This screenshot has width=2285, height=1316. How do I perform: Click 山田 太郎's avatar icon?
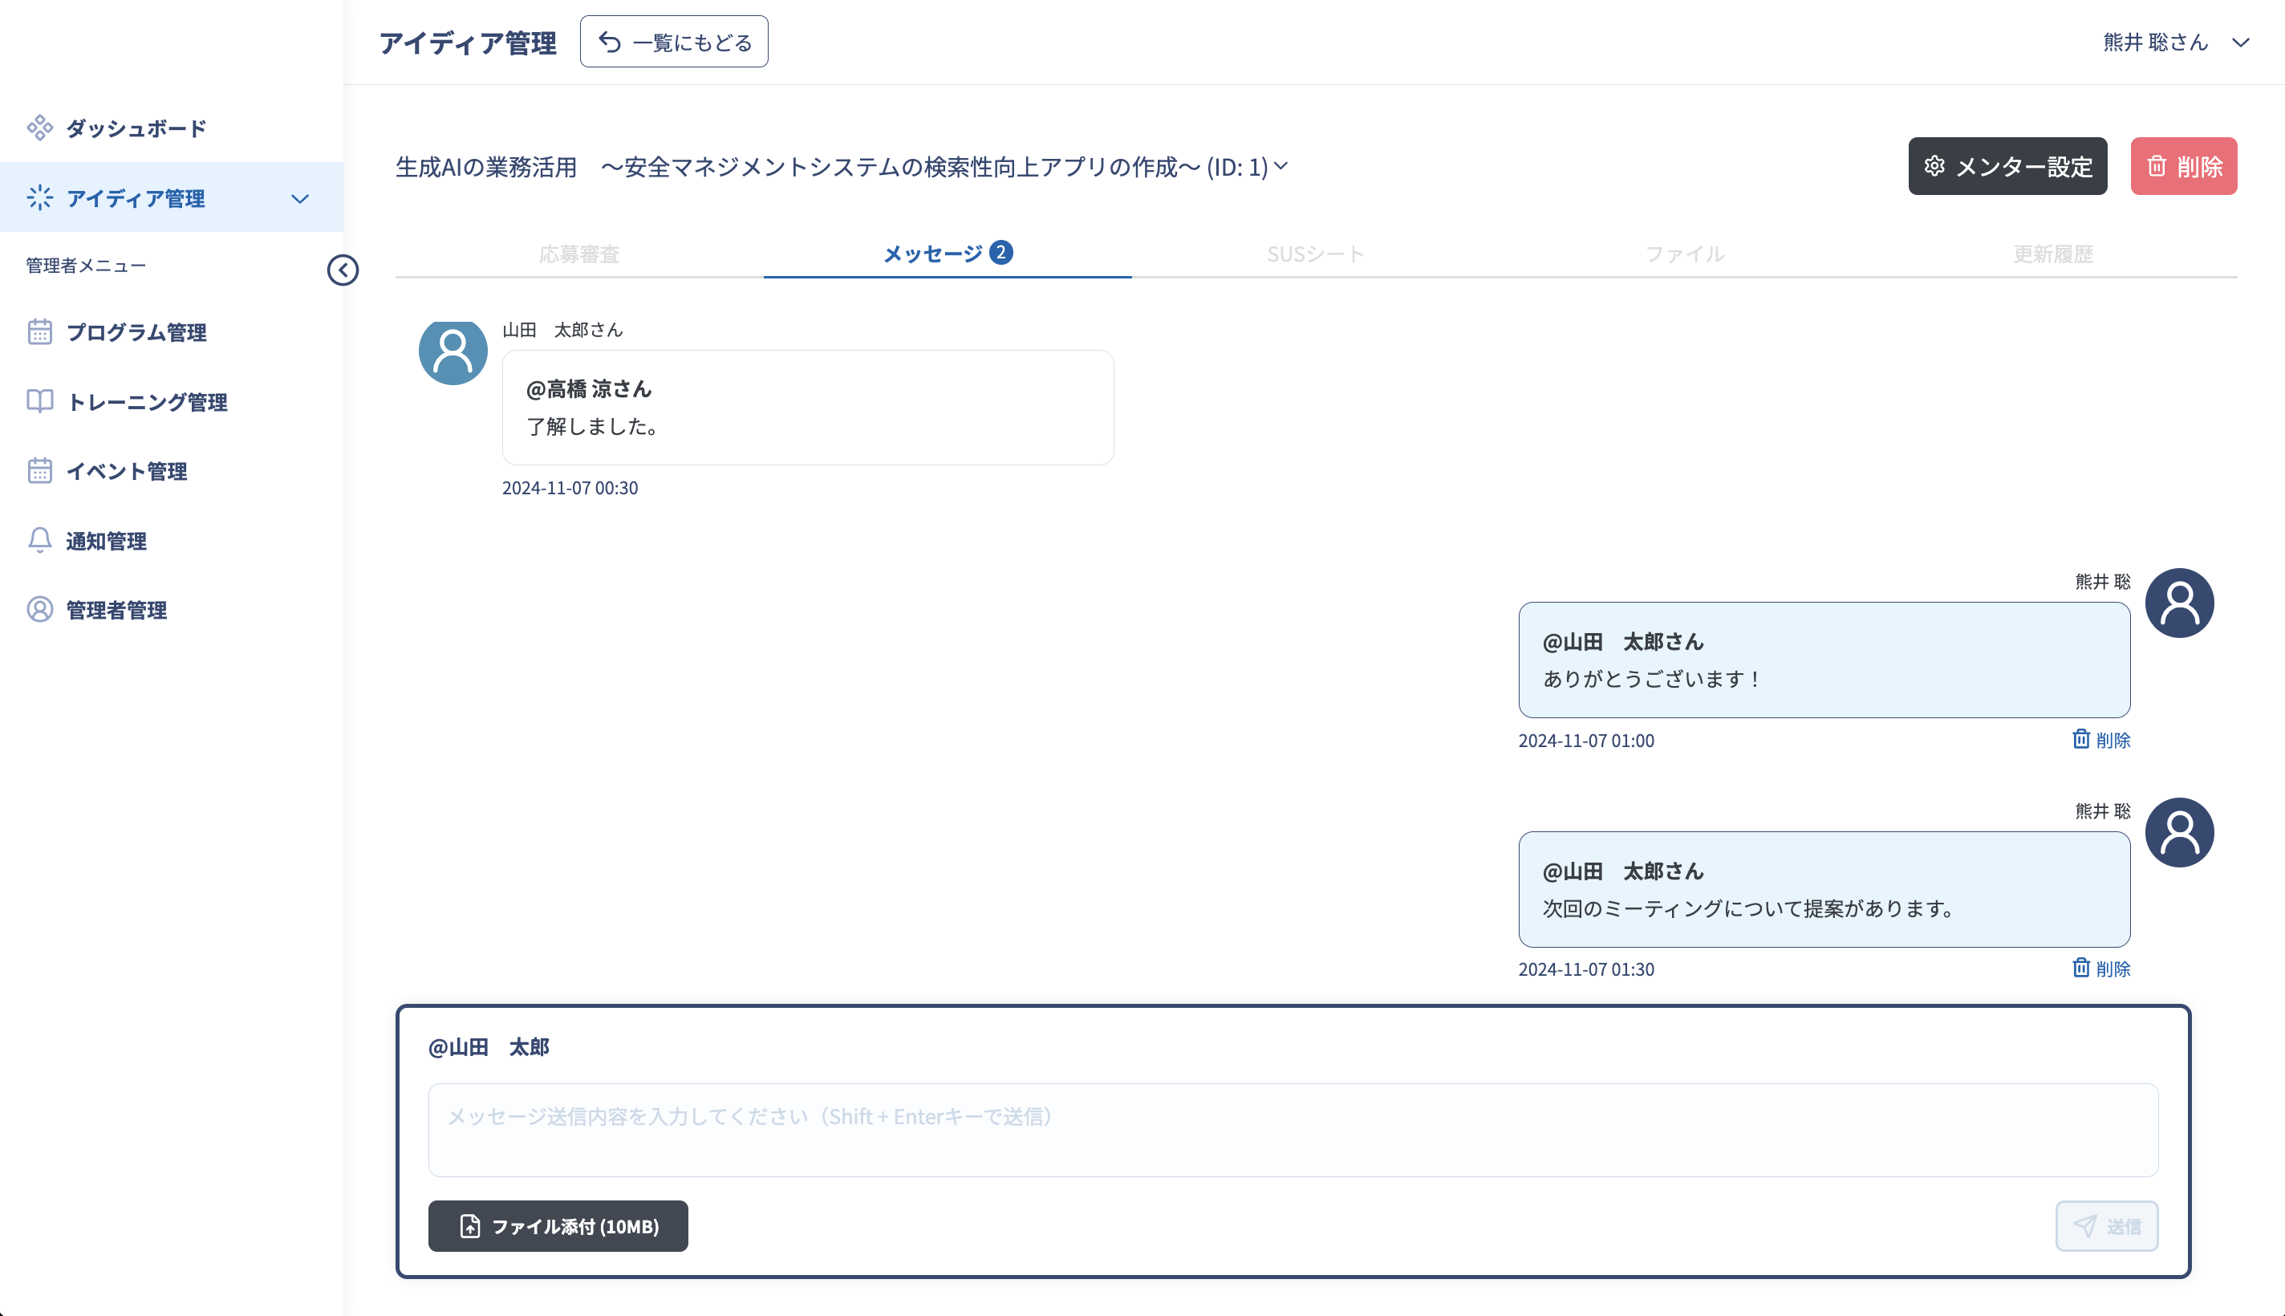pos(453,351)
